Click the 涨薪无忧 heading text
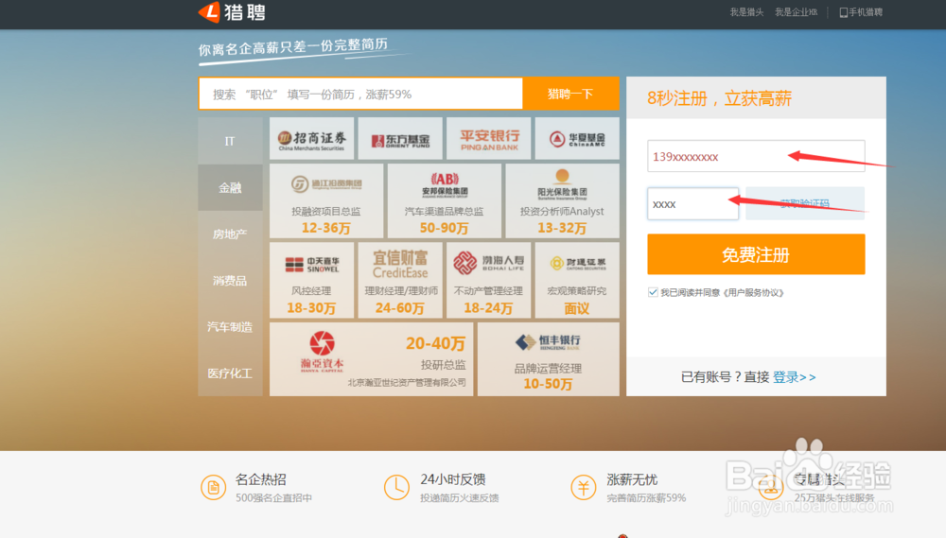Screen dimensions: 946x538 coord(632,479)
